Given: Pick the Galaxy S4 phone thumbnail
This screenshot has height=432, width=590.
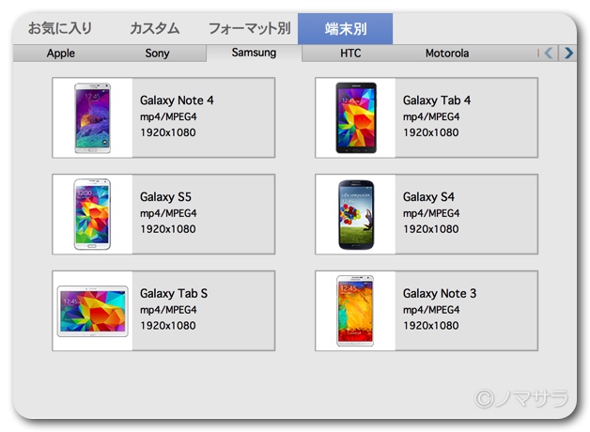Looking at the screenshot, I should tap(356, 214).
